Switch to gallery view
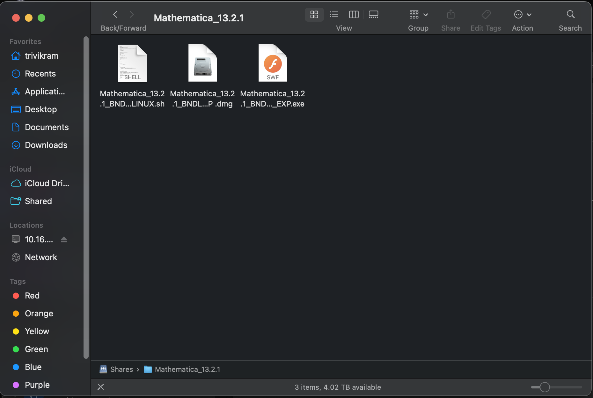 pyautogui.click(x=373, y=14)
